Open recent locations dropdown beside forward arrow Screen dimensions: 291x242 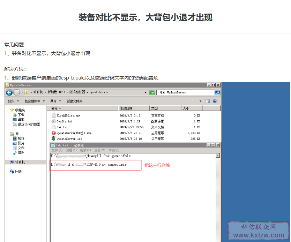point(22,92)
